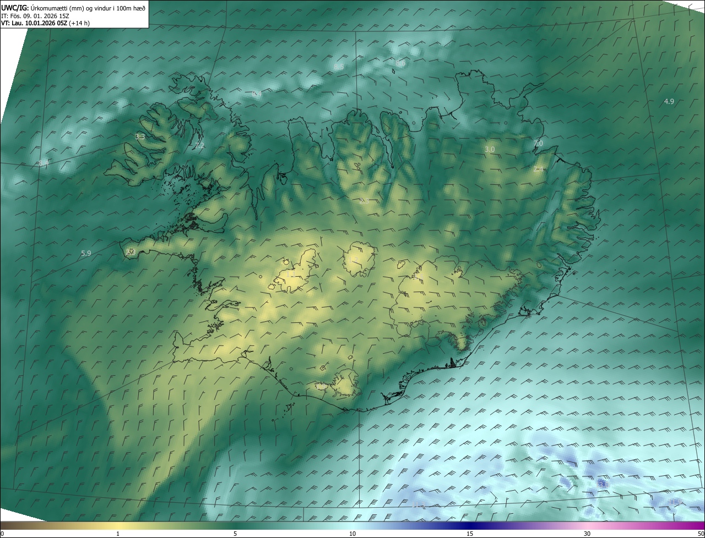Click the 8.4 value label on the map
This screenshot has width=705, height=538.
coord(257,94)
